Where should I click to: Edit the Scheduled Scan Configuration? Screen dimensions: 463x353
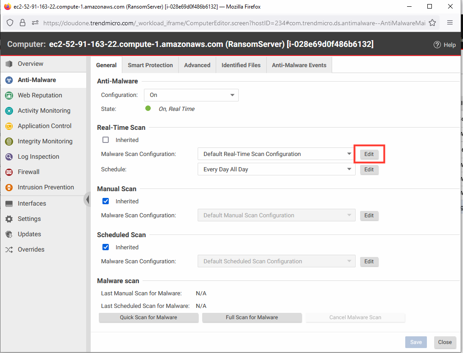(369, 261)
